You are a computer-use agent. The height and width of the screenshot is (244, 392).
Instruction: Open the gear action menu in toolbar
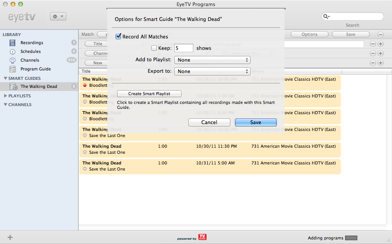[x=58, y=16]
